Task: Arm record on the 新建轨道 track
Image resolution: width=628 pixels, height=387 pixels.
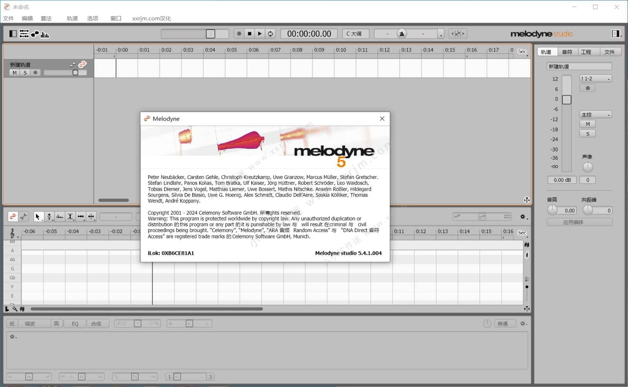Action: (35, 73)
